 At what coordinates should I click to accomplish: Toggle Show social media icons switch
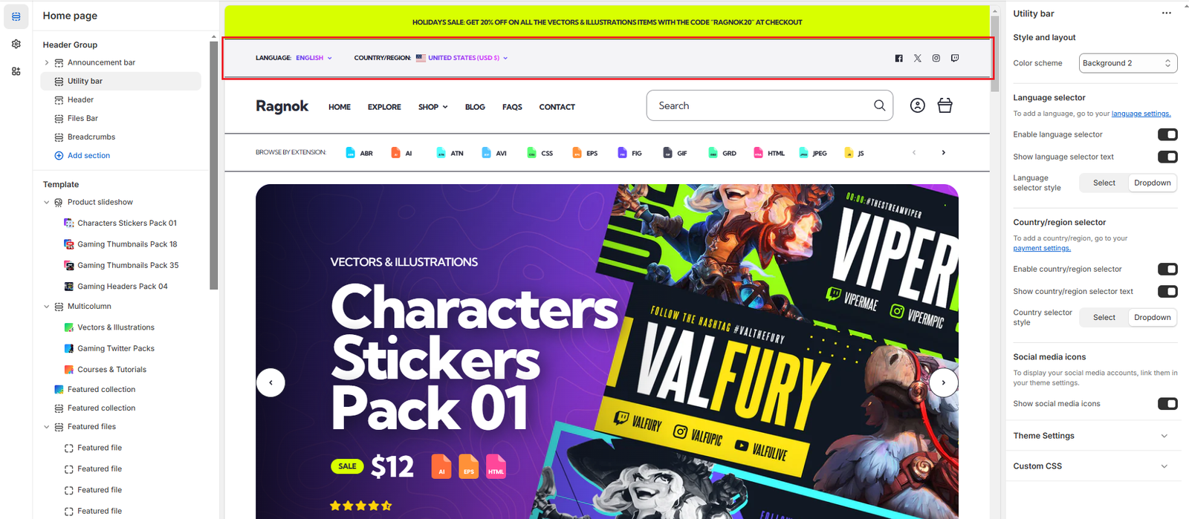coord(1167,404)
